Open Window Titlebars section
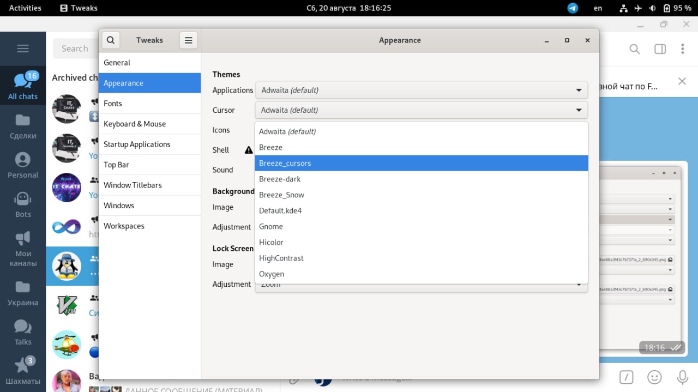Viewport: 698px width, 392px height. (149, 185)
